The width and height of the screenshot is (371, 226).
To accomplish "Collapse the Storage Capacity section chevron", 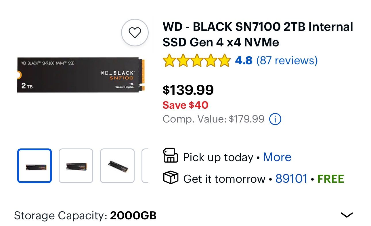I will [x=347, y=214].
